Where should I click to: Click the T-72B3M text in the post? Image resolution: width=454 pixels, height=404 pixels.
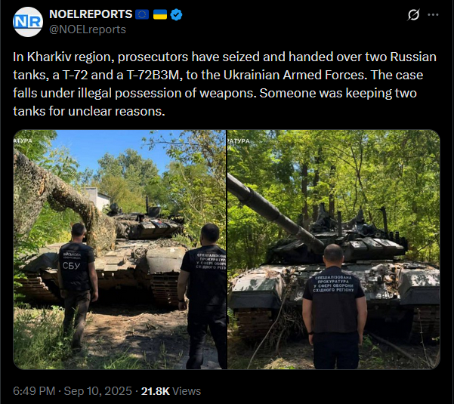(x=154, y=76)
